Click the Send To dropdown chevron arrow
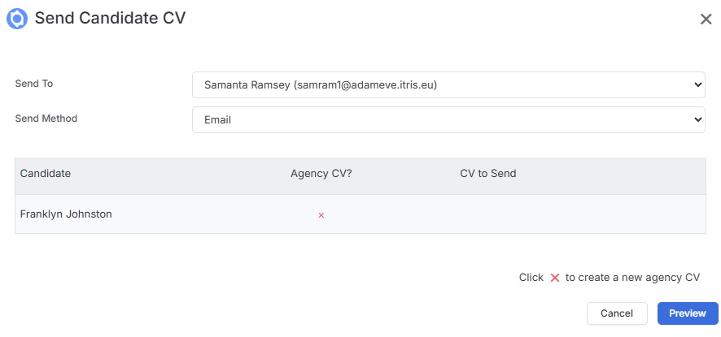 point(698,85)
